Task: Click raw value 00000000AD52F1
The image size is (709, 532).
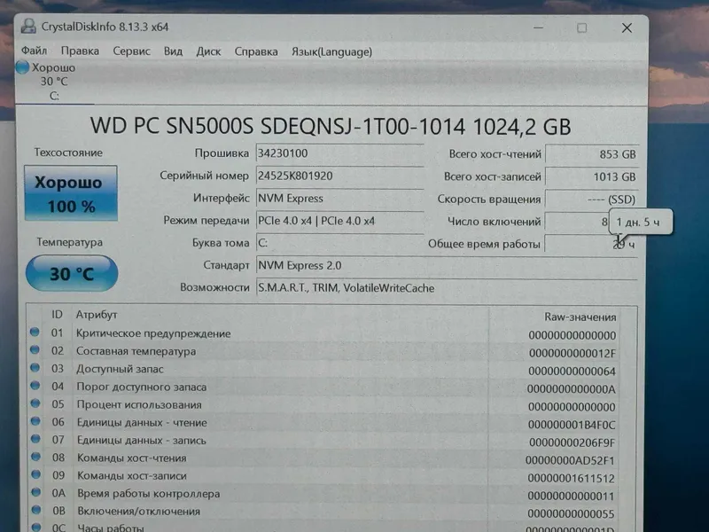Action: pos(570,460)
